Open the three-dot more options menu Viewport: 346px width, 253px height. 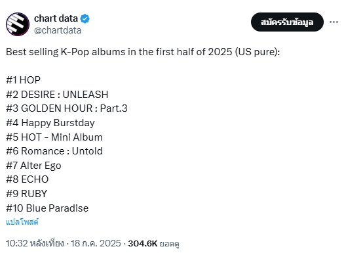point(334,22)
